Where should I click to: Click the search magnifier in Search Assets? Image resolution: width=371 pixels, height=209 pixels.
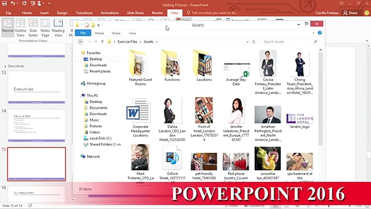pyautogui.click(x=316, y=42)
